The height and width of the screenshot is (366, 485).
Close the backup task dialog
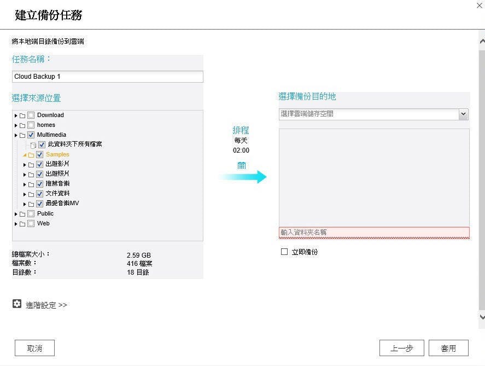pyautogui.click(x=480, y=5)
